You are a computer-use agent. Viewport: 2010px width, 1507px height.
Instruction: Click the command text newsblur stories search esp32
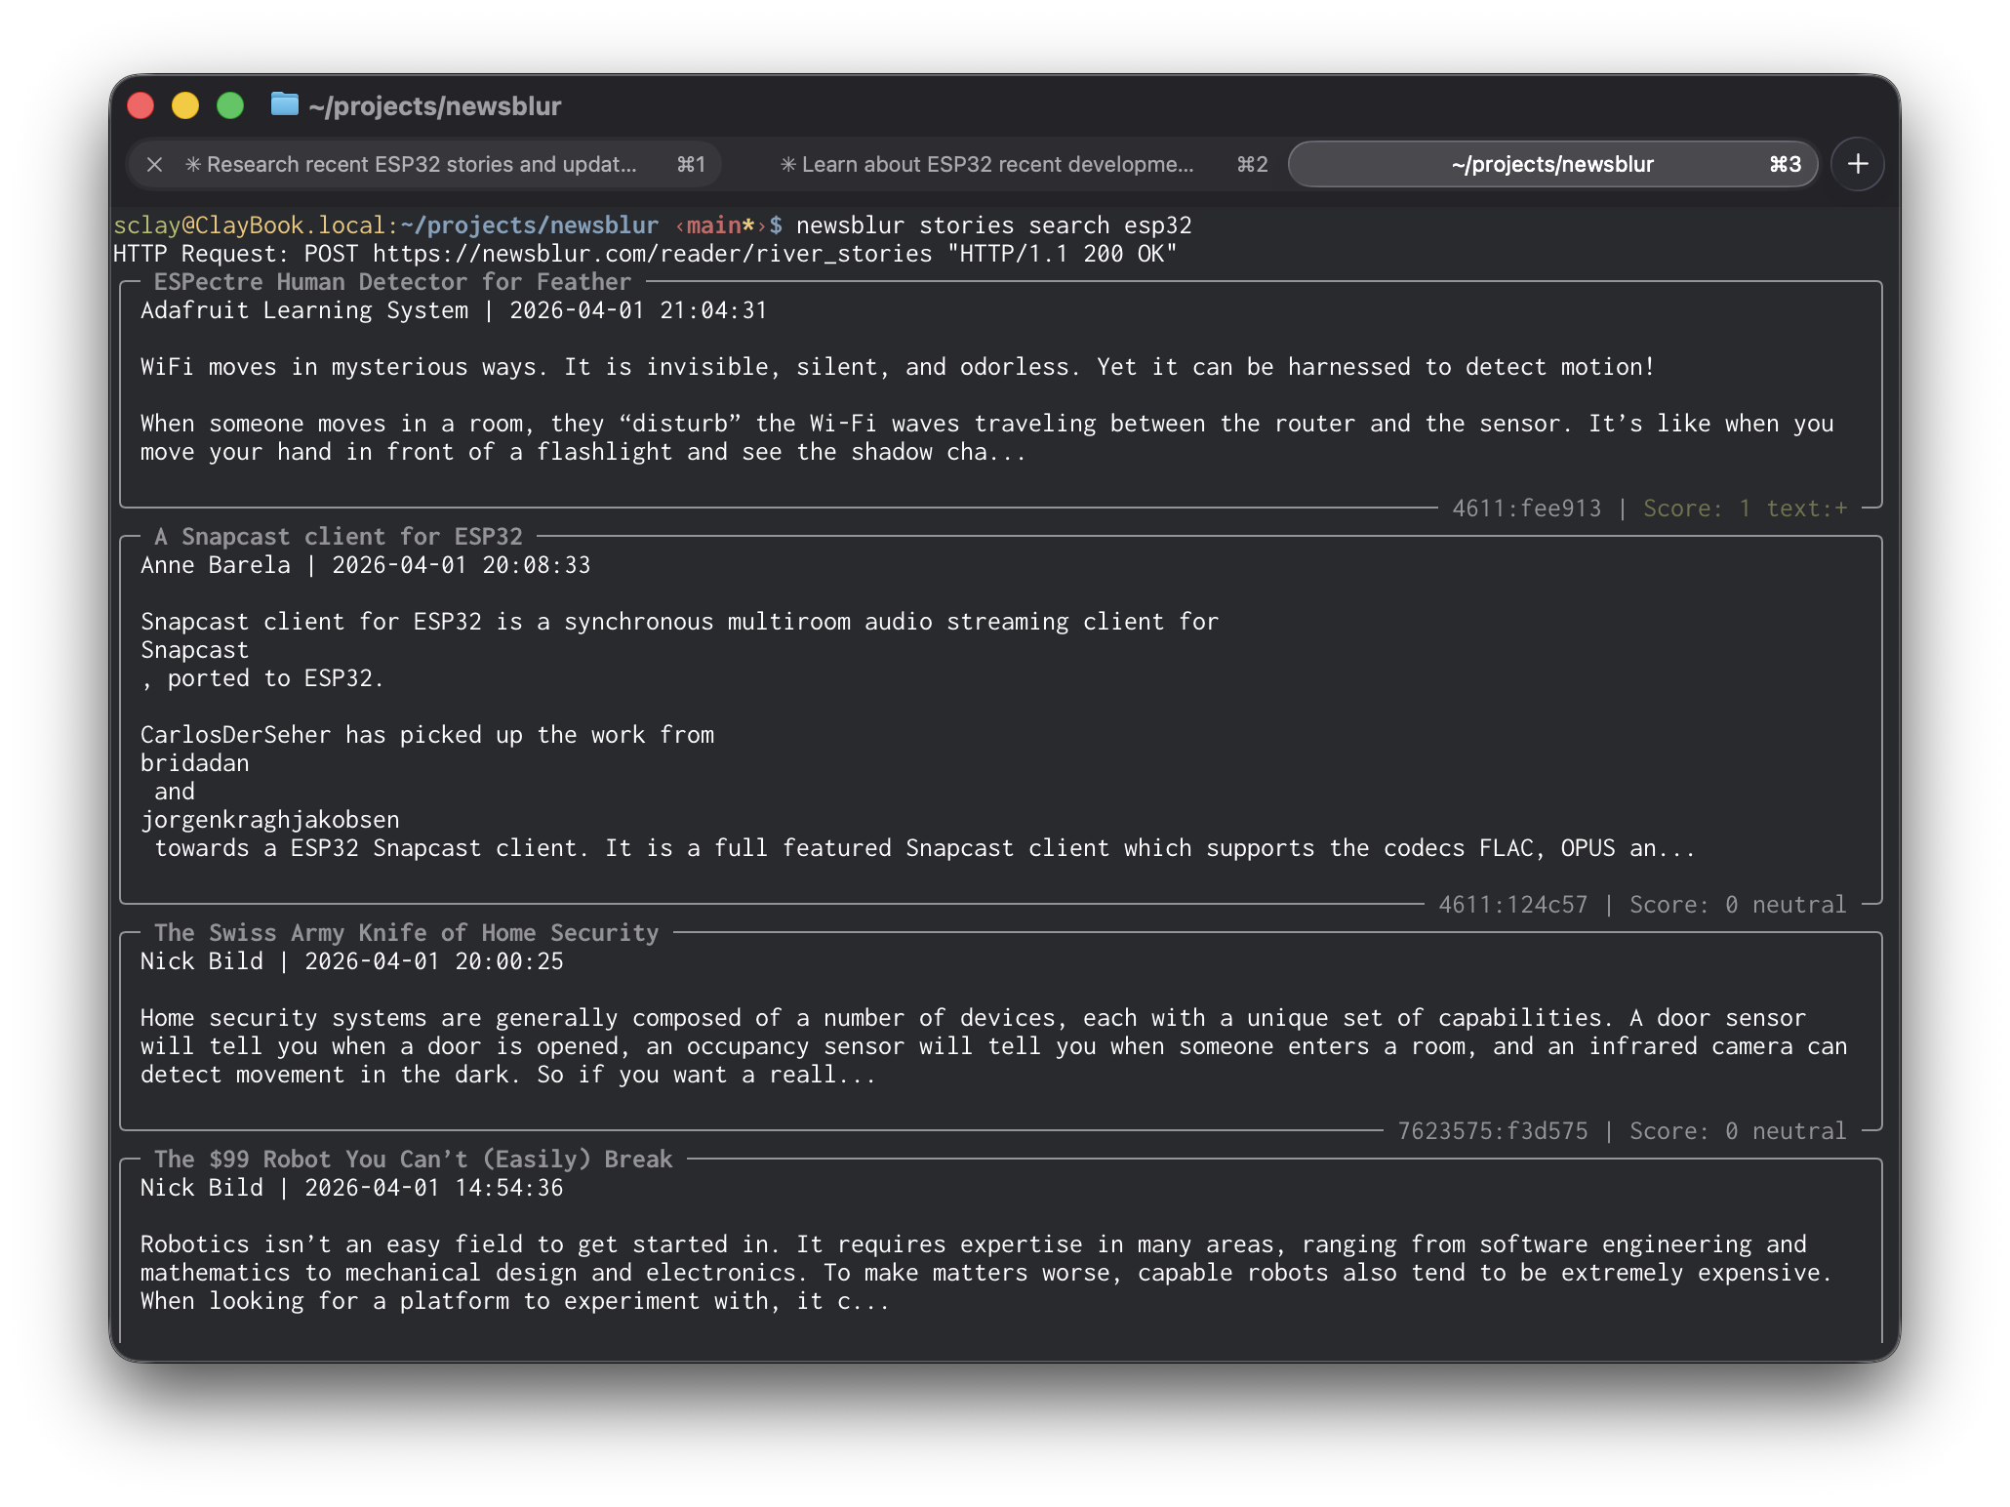point(993,225)
